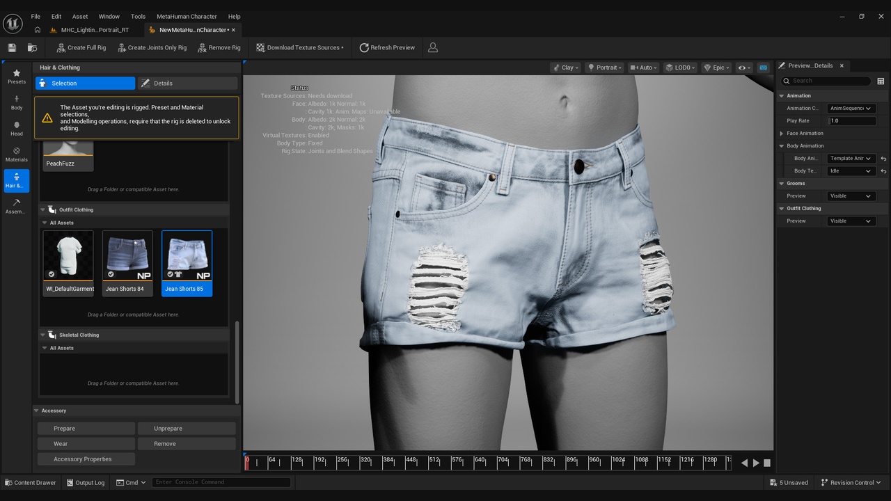Select the WI_DefaultGarment thumbnail
Screen dimensions: 891x501
(68, 263)
